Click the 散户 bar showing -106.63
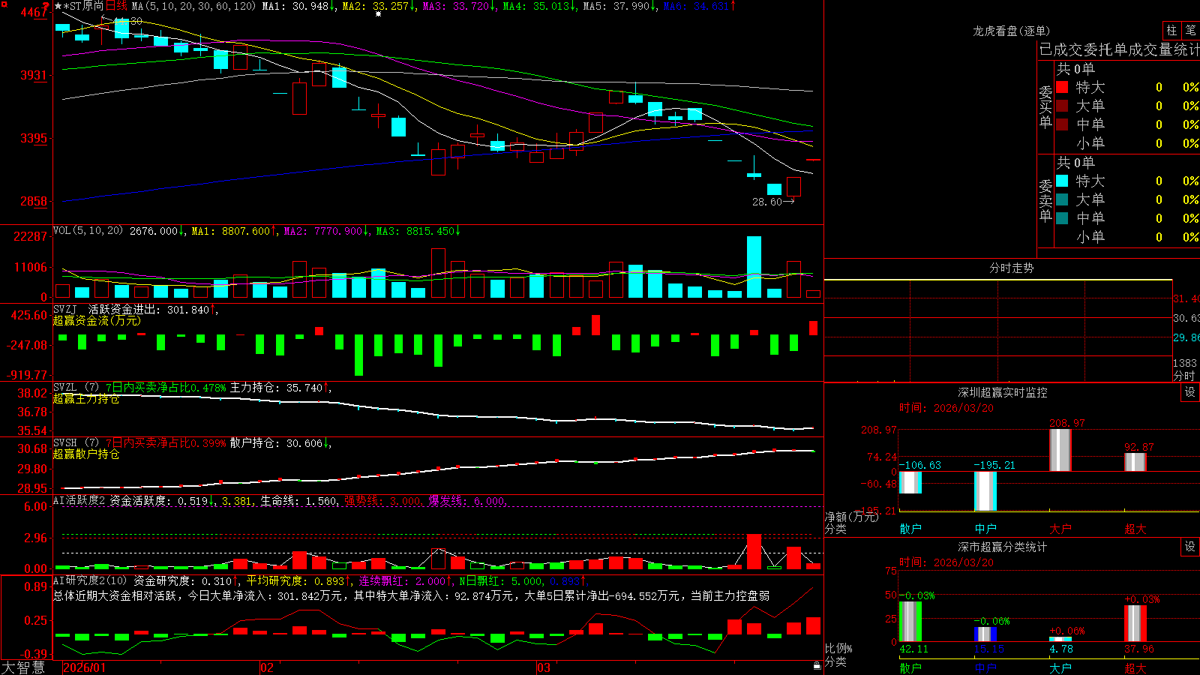 910,482
